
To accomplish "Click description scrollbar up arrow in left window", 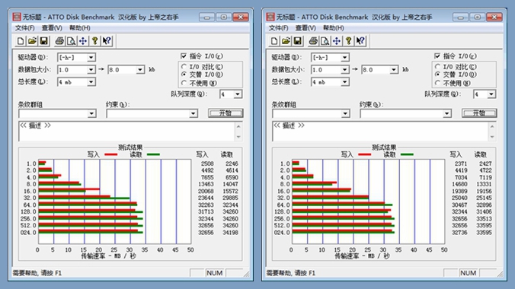I will (238, 126).
